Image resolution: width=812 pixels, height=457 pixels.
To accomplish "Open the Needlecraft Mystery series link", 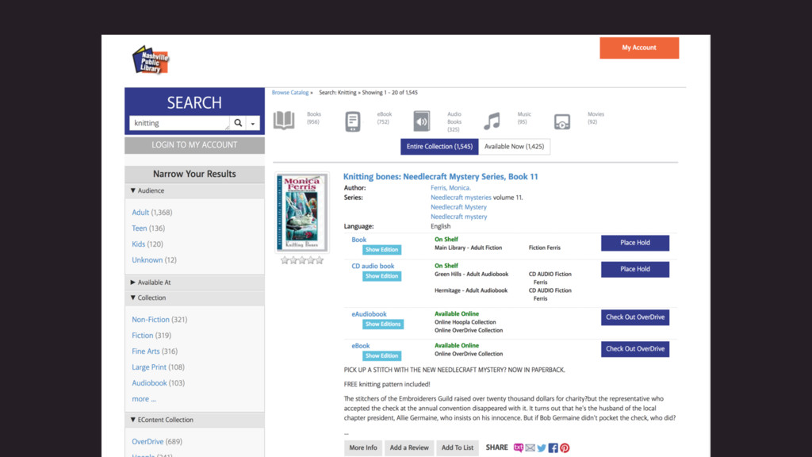I will [x=459, y=207].
